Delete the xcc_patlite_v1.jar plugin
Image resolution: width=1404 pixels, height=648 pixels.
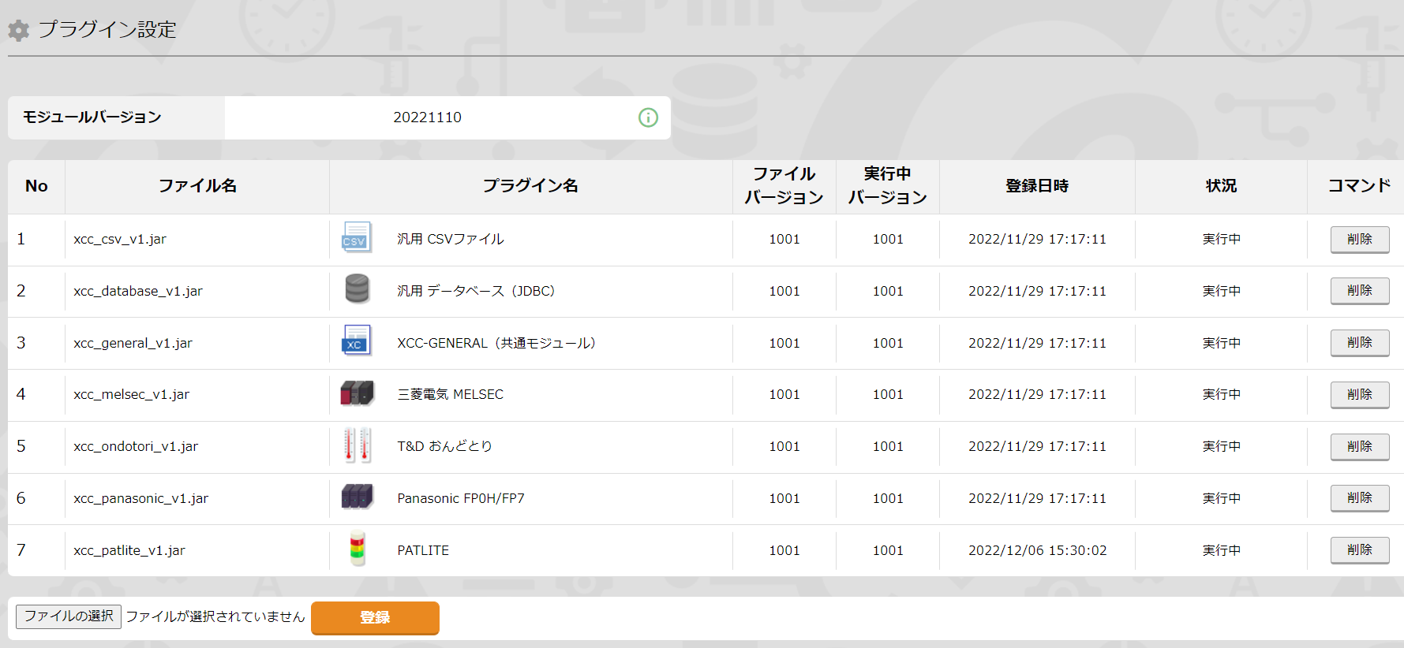click(x=1360, y=550)
